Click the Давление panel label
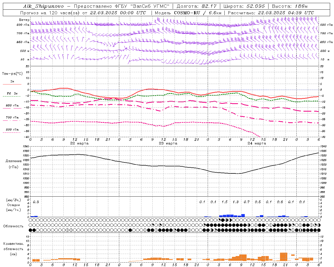 pos(14,161)
